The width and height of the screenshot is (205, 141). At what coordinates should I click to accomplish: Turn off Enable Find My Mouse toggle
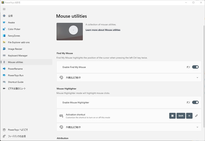point(195,67)
